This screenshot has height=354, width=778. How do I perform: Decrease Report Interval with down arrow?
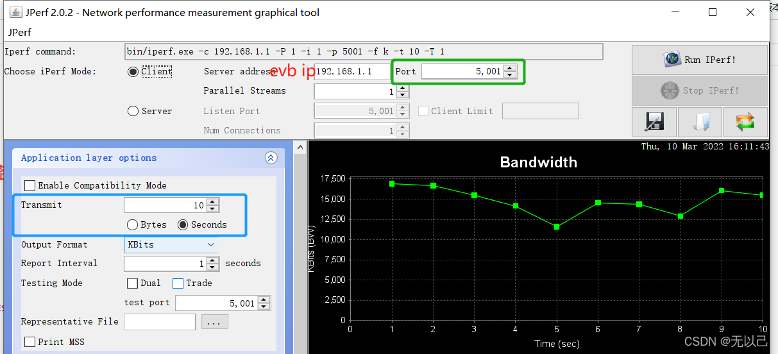(x=213, y=267)
